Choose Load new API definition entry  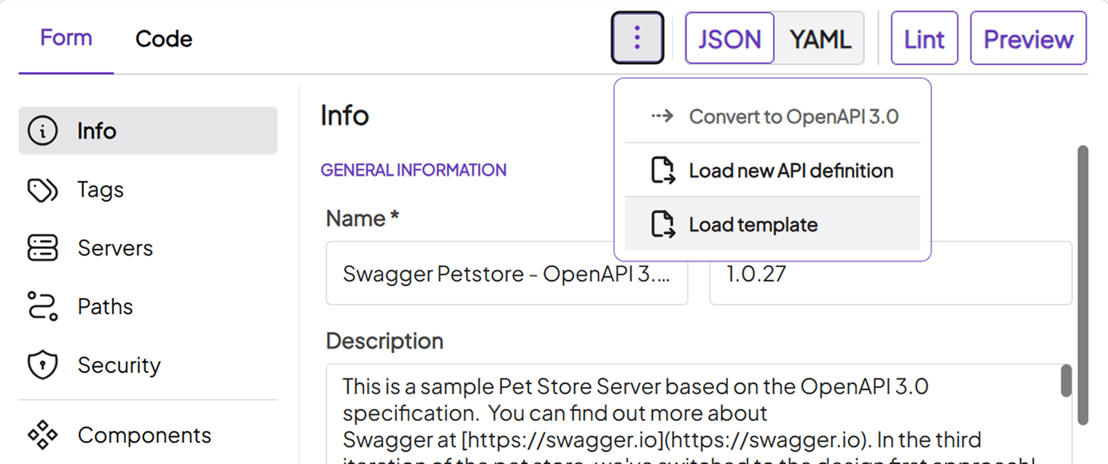pyautogui.click(x=791, y=170)
